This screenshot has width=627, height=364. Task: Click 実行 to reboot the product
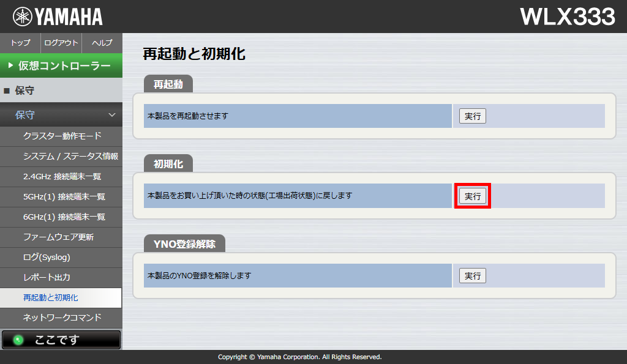(472, 116)
